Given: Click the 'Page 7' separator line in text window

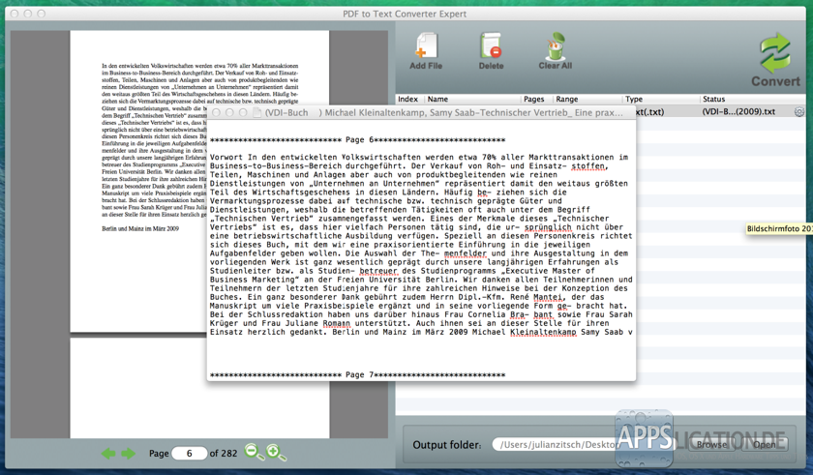Looking at the screenshot, I should [357, 374].
